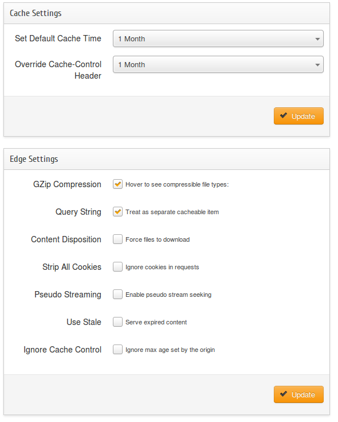Click 'Hover to see compressible file types:' text
Image resolution: width=338 pixels, height=422 pixels.
click(x=177, y=184)
